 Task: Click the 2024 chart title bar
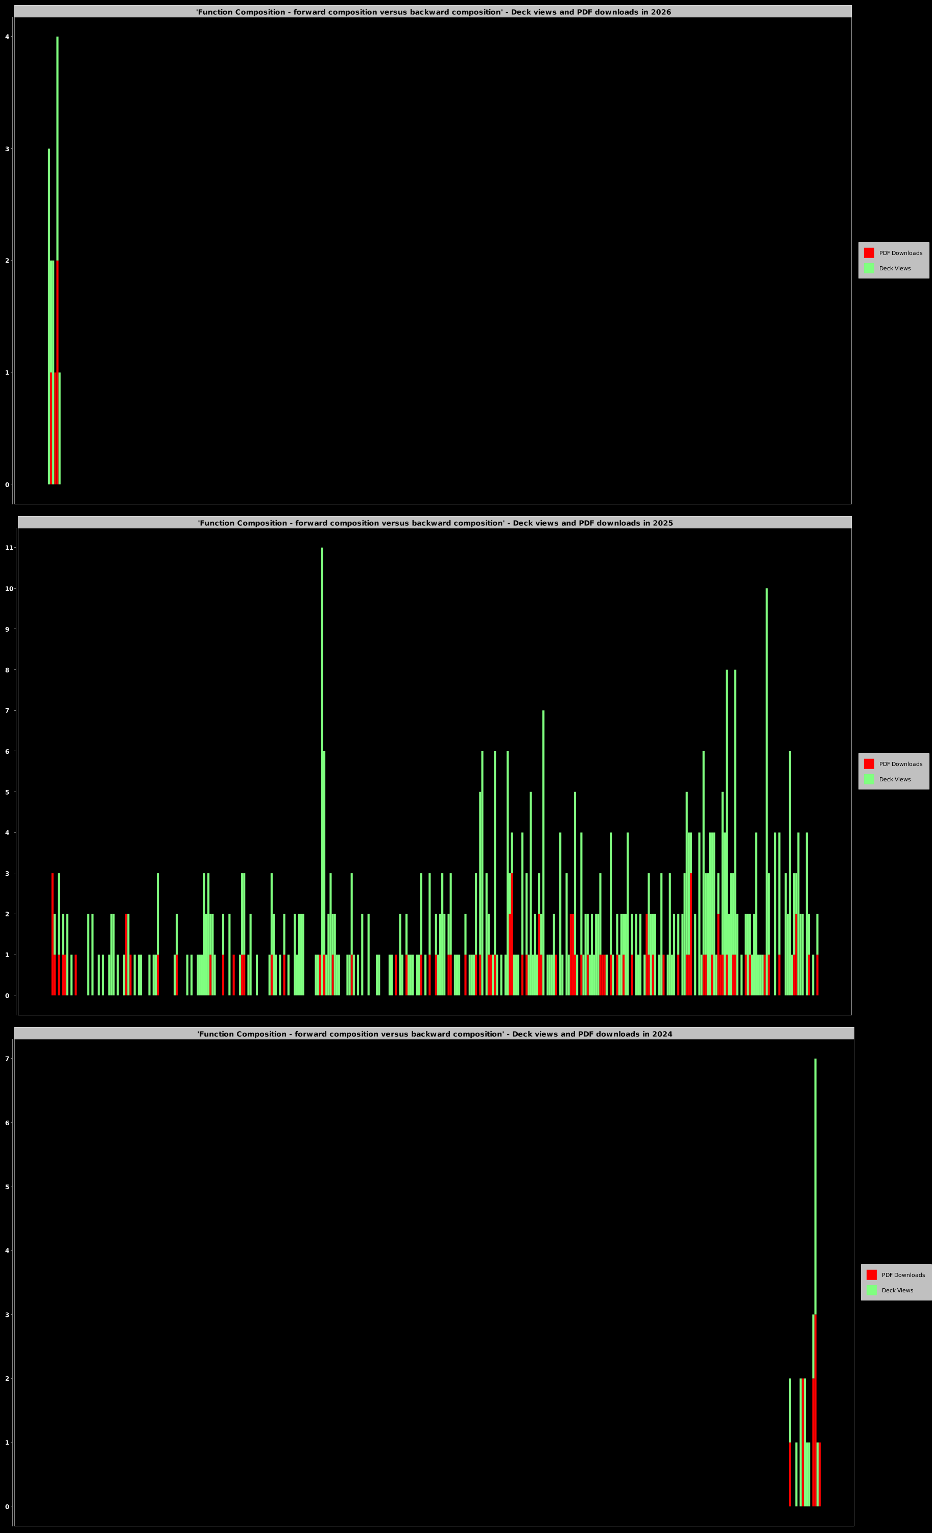(x=434, y=1033)
